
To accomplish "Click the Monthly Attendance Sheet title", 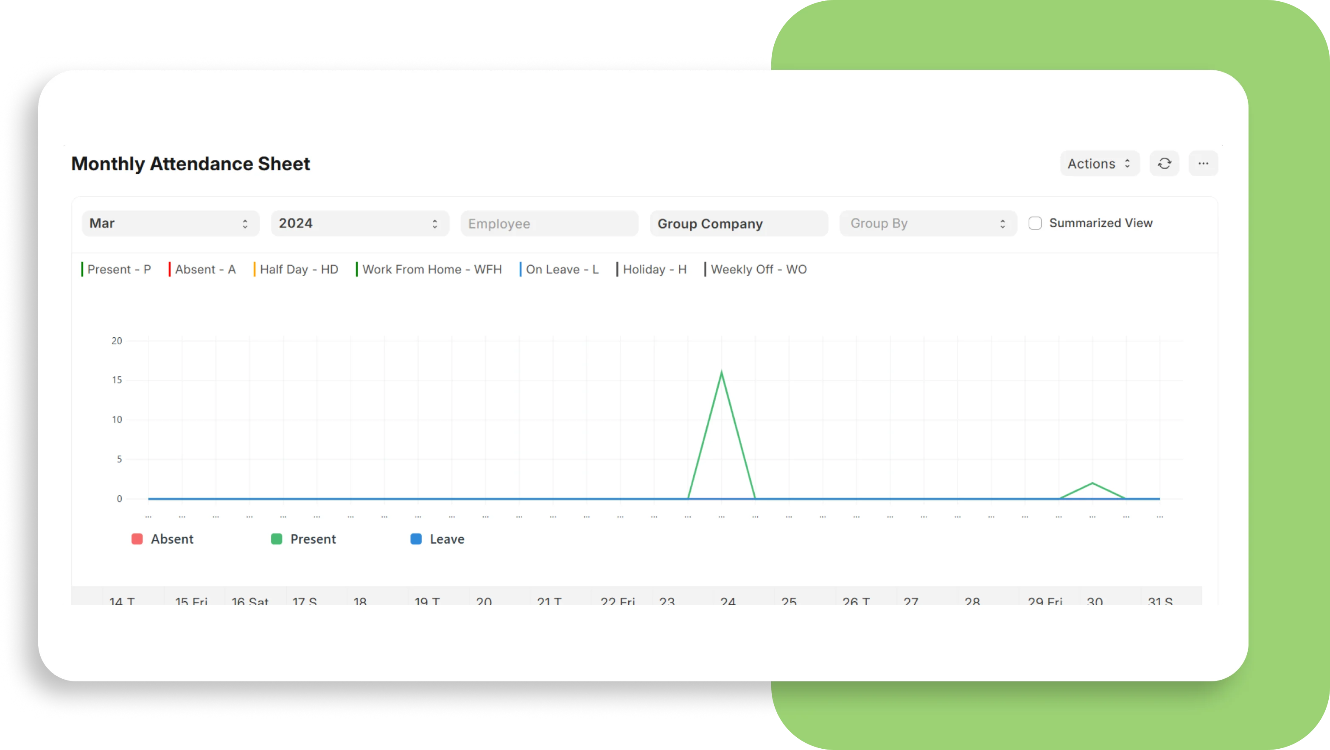I will [x=190, y=164].
